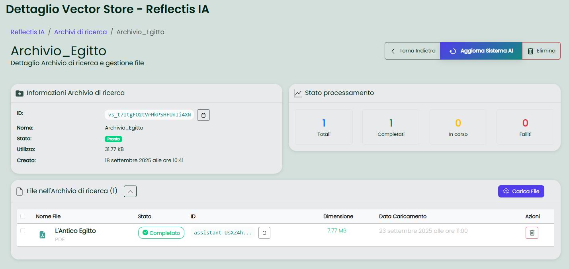Collapse the file list with chevron button
This screenshot has width=569, height=269.
coord(130,192)
